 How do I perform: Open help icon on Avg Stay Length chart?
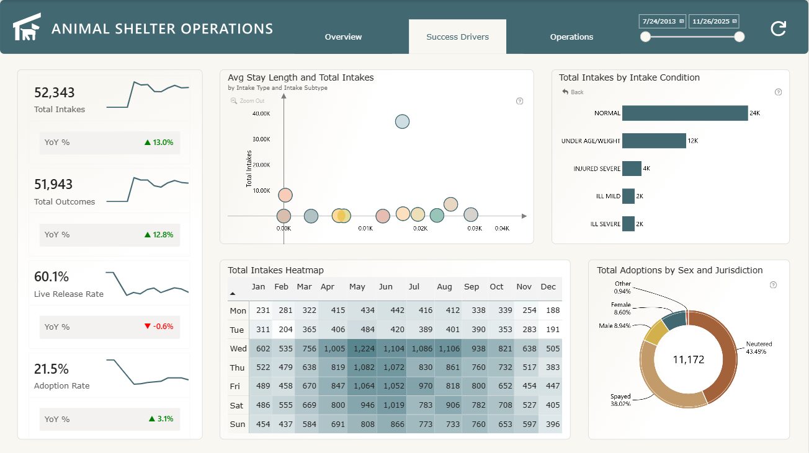click(x=520, y=101)
